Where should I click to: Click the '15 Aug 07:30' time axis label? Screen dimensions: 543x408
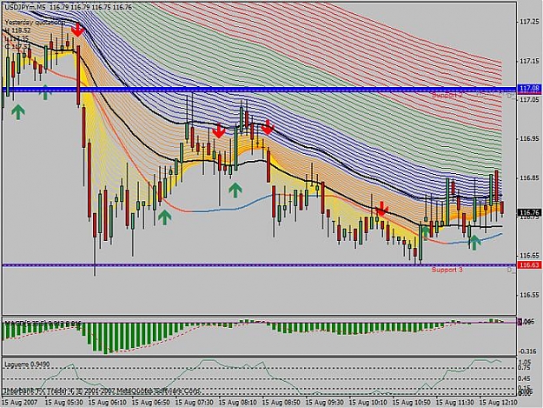pyautogui.click(x=194, y=403)
